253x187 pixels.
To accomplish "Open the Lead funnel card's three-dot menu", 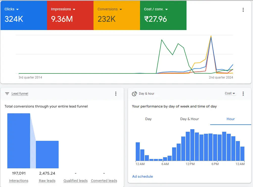I will click(x=116, y=93).
